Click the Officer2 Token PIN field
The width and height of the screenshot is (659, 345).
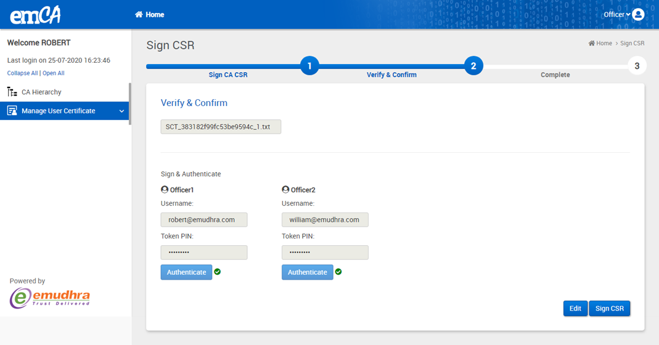tap(325, 252)
